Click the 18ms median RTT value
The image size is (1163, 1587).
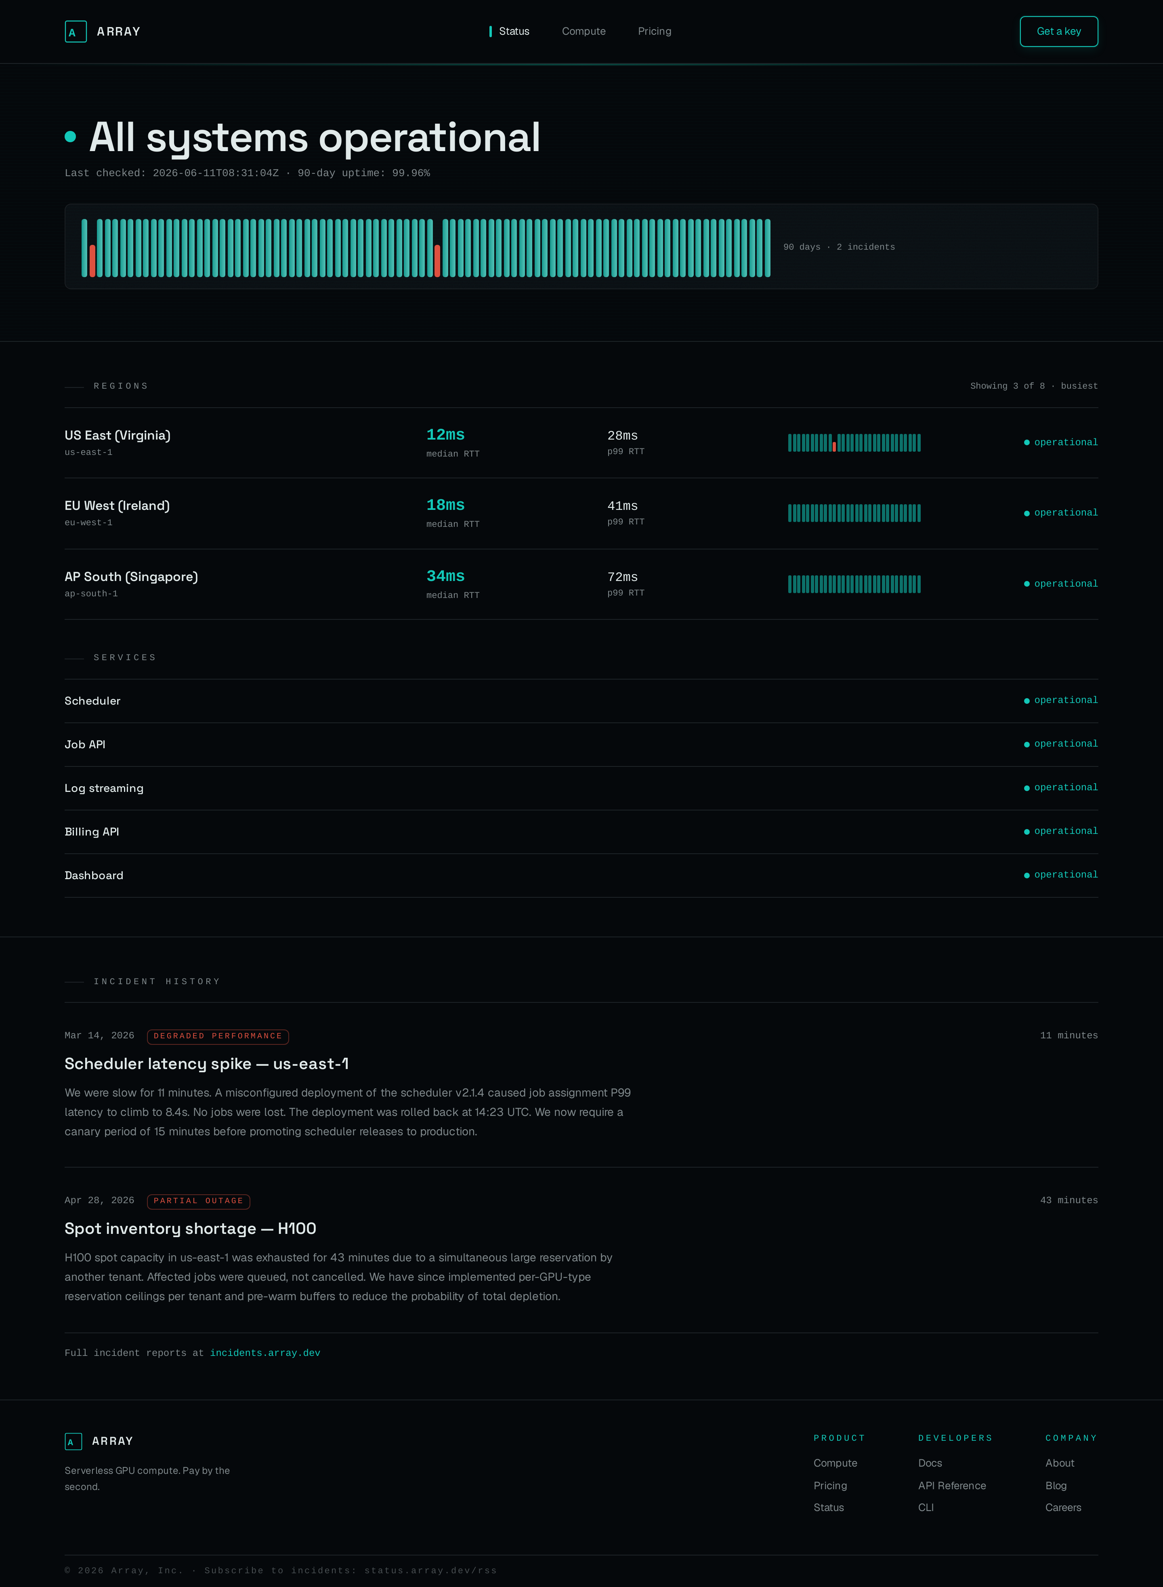[446, 505]
